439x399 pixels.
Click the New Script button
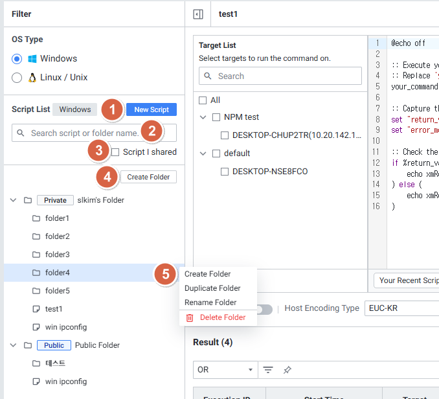point(151,109)
